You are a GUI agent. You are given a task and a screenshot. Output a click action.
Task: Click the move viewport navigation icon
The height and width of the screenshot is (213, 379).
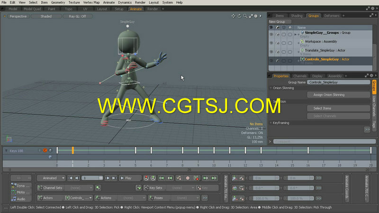tap(234, 16)
